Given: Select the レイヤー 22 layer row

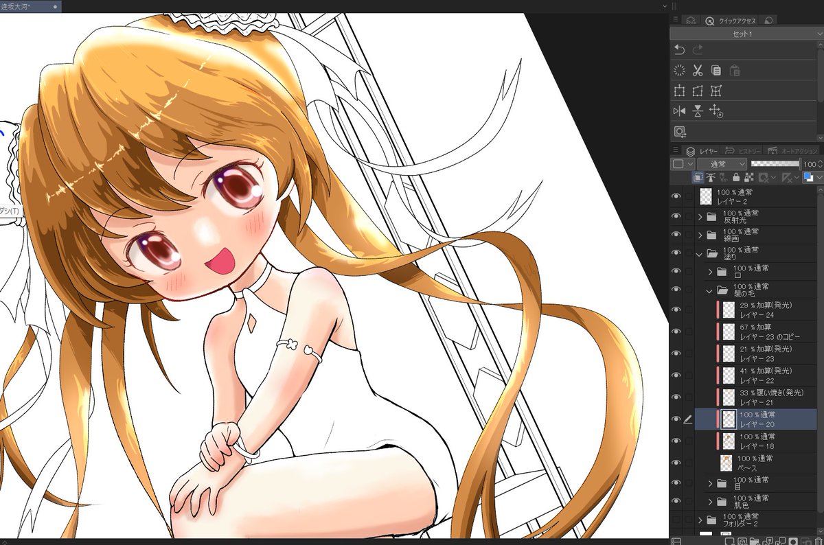Looking at the screenshot, I should click(x=755, y=375).
